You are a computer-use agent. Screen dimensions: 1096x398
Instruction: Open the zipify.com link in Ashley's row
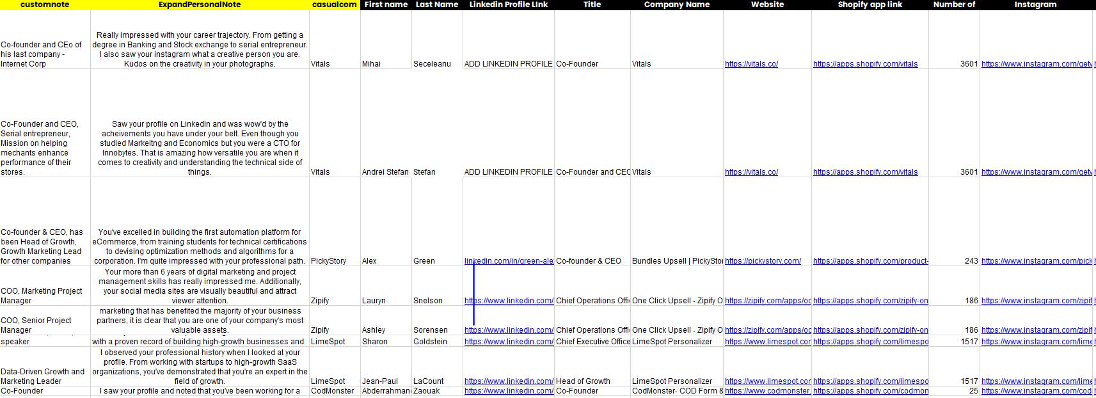coord(768,330)
